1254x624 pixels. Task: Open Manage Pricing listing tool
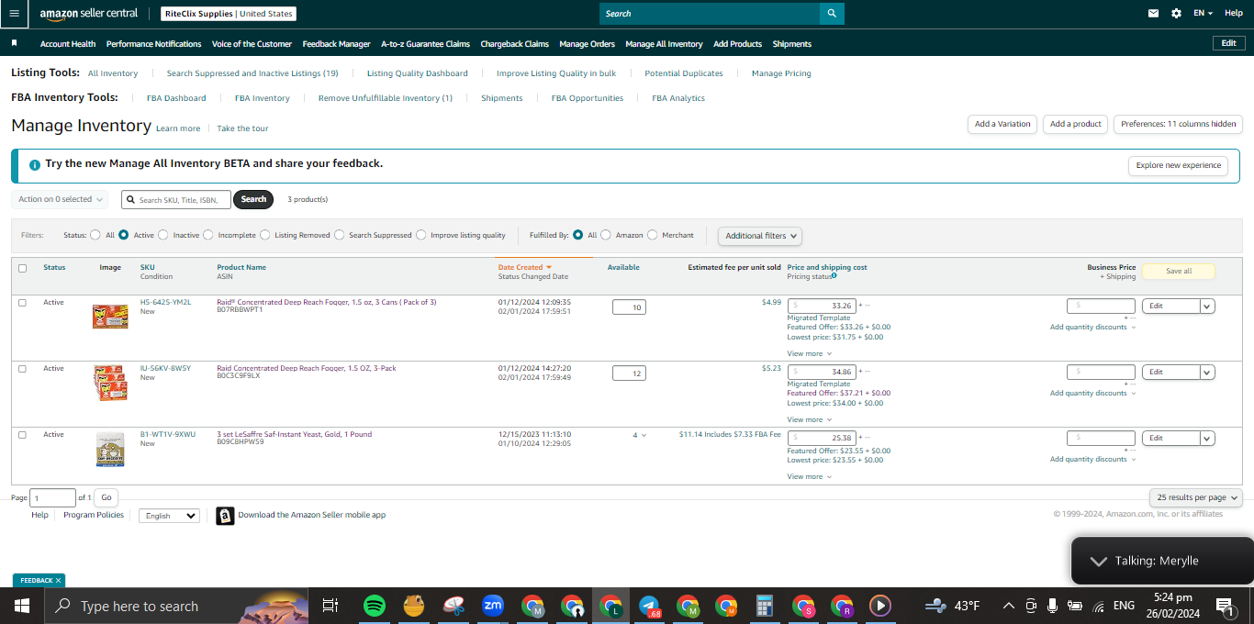[781, 73]
